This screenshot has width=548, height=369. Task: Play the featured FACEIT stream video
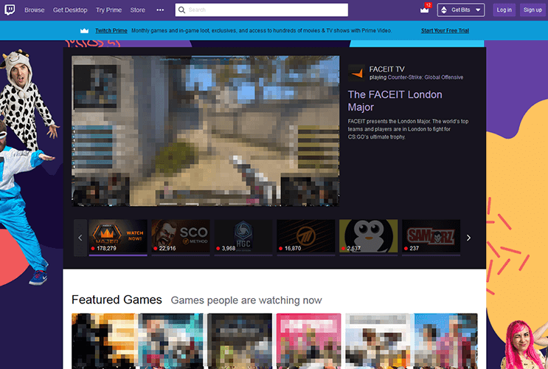206,131
